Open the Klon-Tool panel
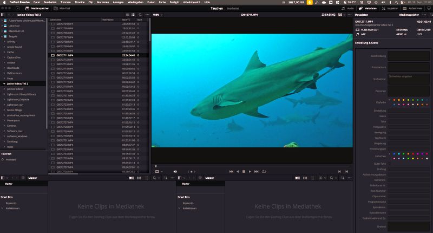 (62, 9)
